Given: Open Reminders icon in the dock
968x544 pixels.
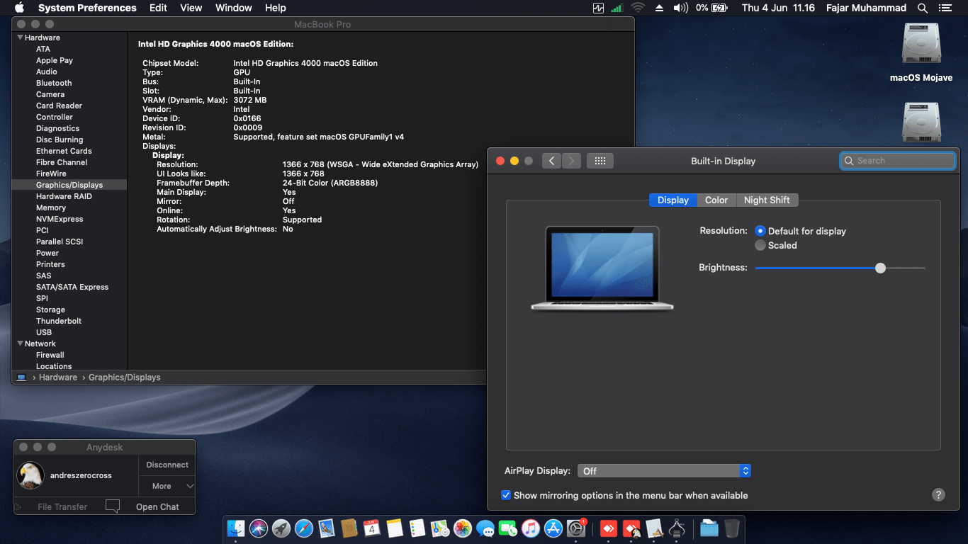Looking at the screenshot, I should pyautogui.click(x=417, y=528).
